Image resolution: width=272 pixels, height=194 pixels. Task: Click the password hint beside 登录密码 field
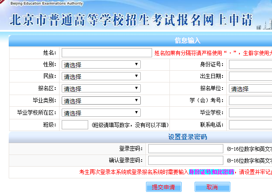coord(249,149)
